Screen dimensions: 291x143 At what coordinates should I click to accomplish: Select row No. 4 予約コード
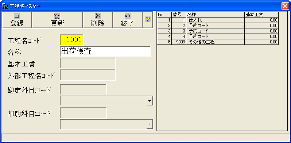pos(218,36)
